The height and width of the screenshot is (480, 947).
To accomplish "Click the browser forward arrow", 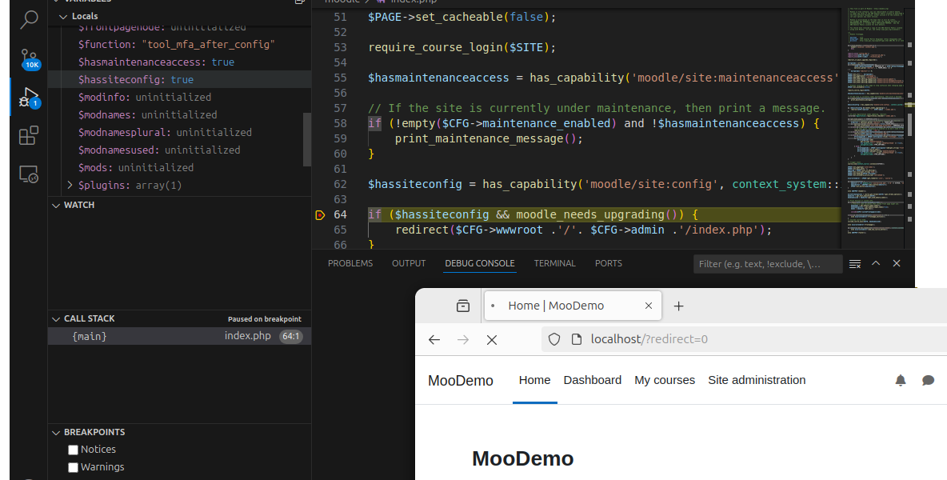I will (x=463, y=339).
